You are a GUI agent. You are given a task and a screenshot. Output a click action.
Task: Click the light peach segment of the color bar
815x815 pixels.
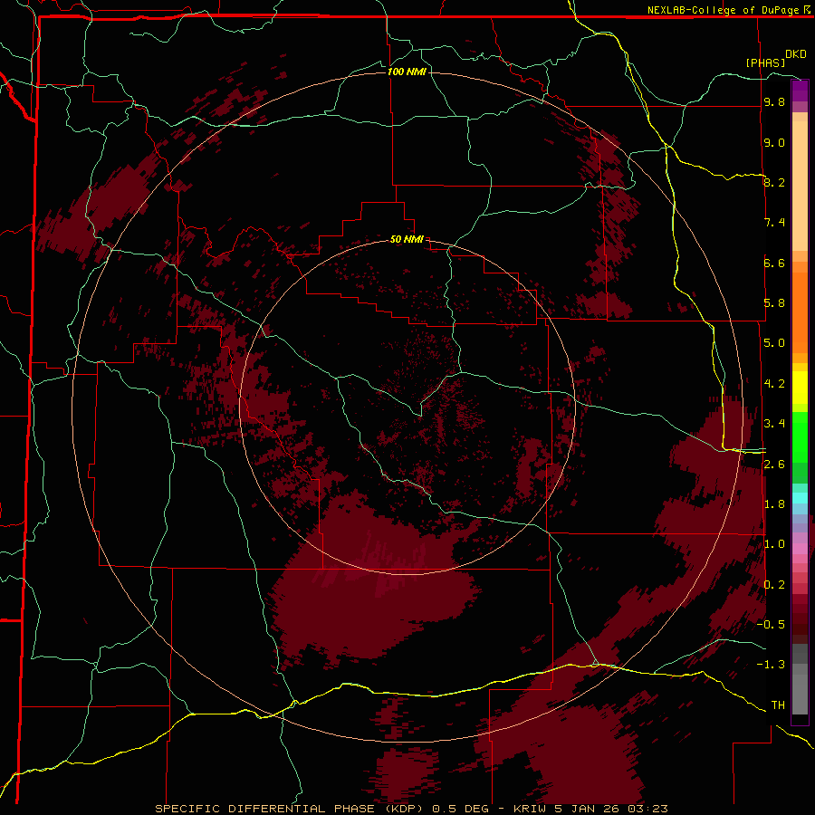pyautogui.click(x=800, y=186)
